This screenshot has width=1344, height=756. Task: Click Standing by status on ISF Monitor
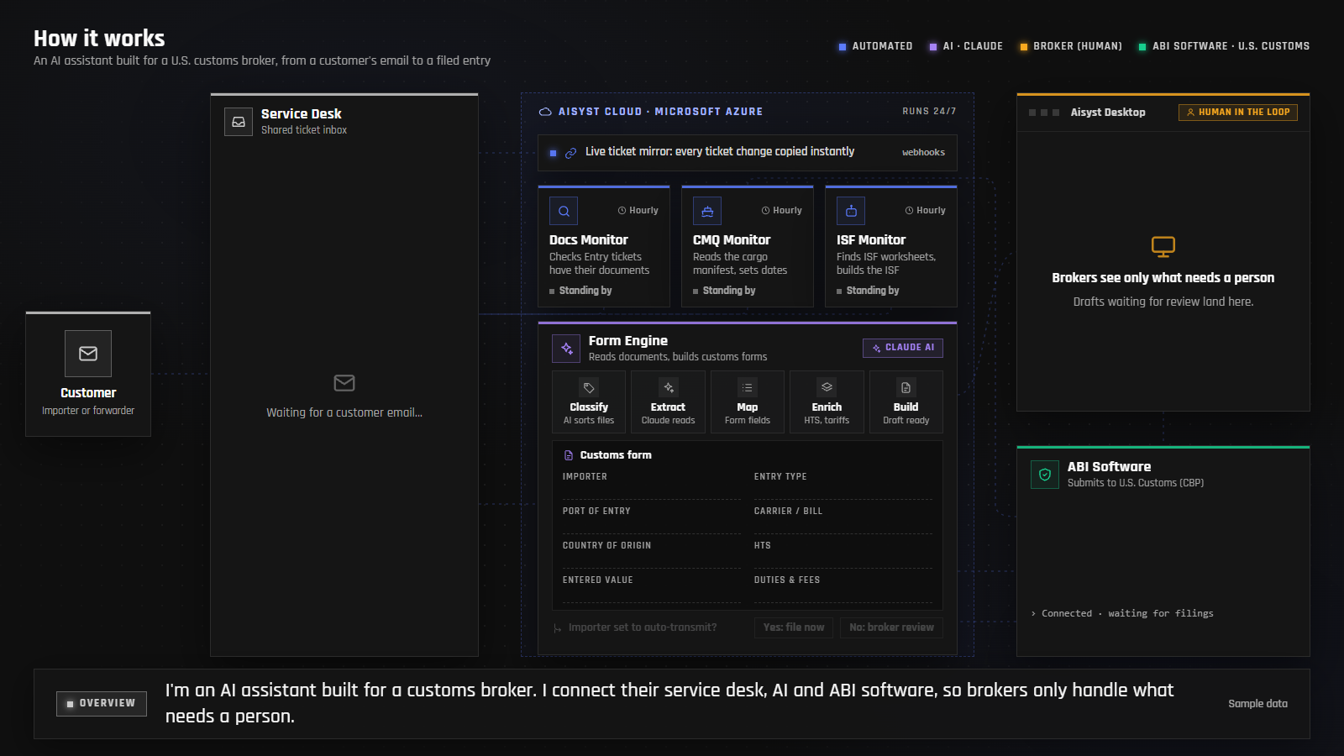(x=869, y=291)
